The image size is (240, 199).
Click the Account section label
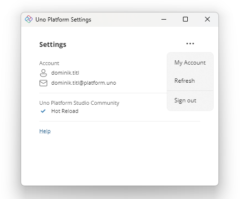pos(49,63)
